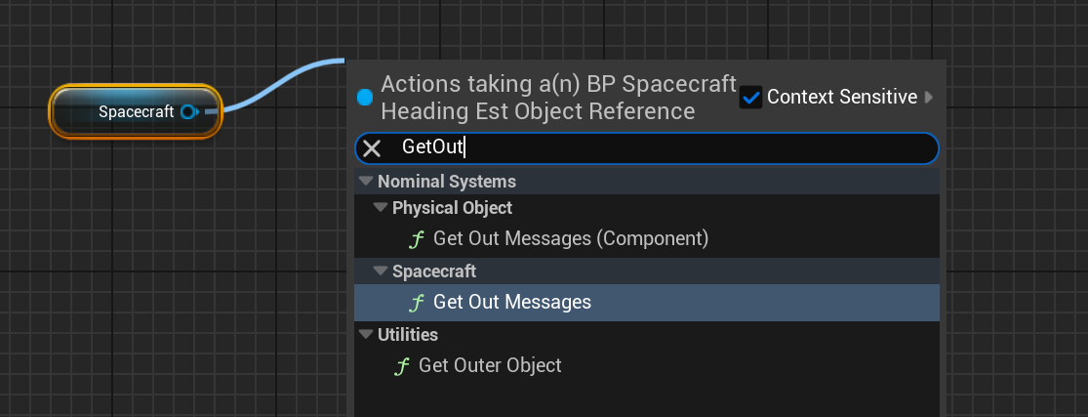This screenshot has height=417, width=1088.
Task: Click function icon beside Get Out Messages (Component)
Action: pos(417,239)
